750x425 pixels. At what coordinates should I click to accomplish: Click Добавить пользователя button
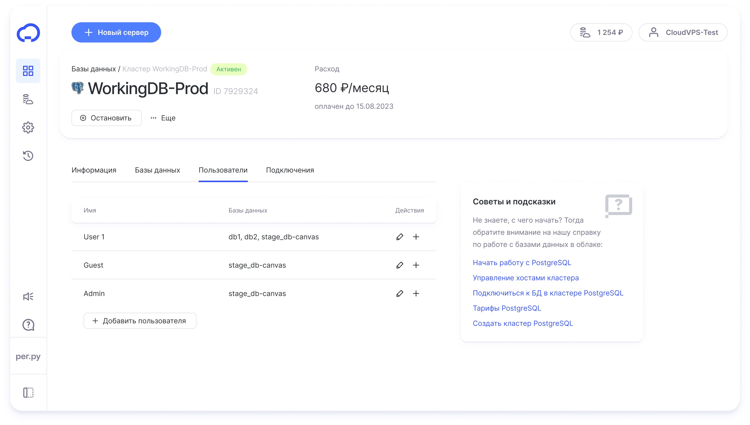click(140, 321)
